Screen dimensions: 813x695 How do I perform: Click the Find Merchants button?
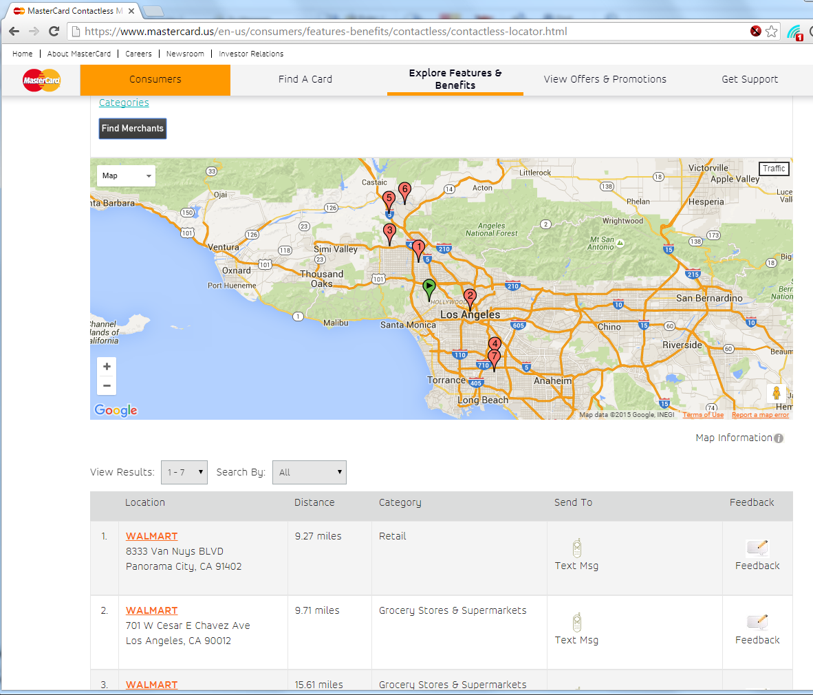pos(133,129)
